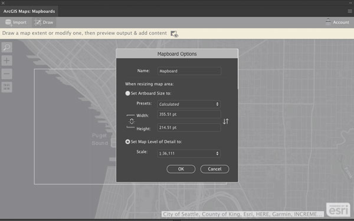Click the Mapboard Name input field
Screen dimensions: 354x221
pos(189,71)
